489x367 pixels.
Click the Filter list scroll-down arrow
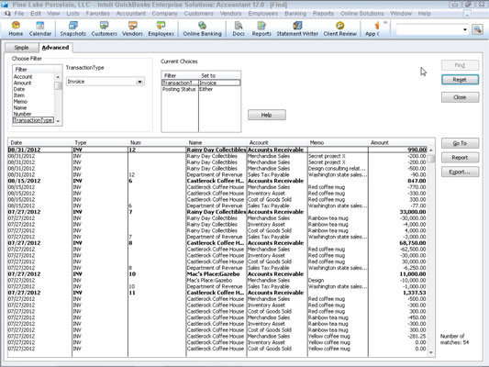click(59, 121)
